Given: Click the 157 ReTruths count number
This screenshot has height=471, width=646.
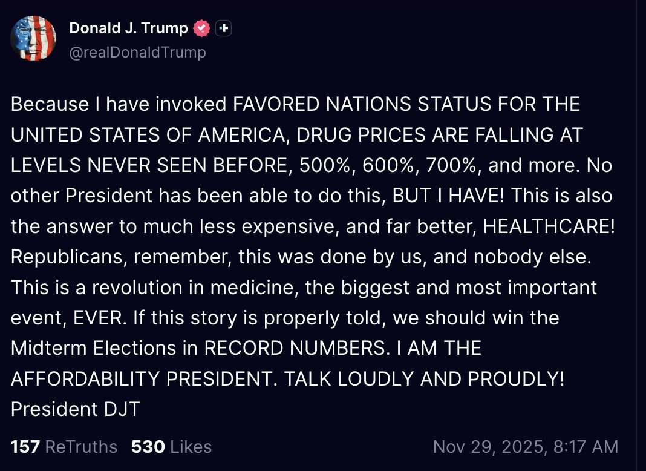Looking at the screenshot, I should click(x=25, y=447).
